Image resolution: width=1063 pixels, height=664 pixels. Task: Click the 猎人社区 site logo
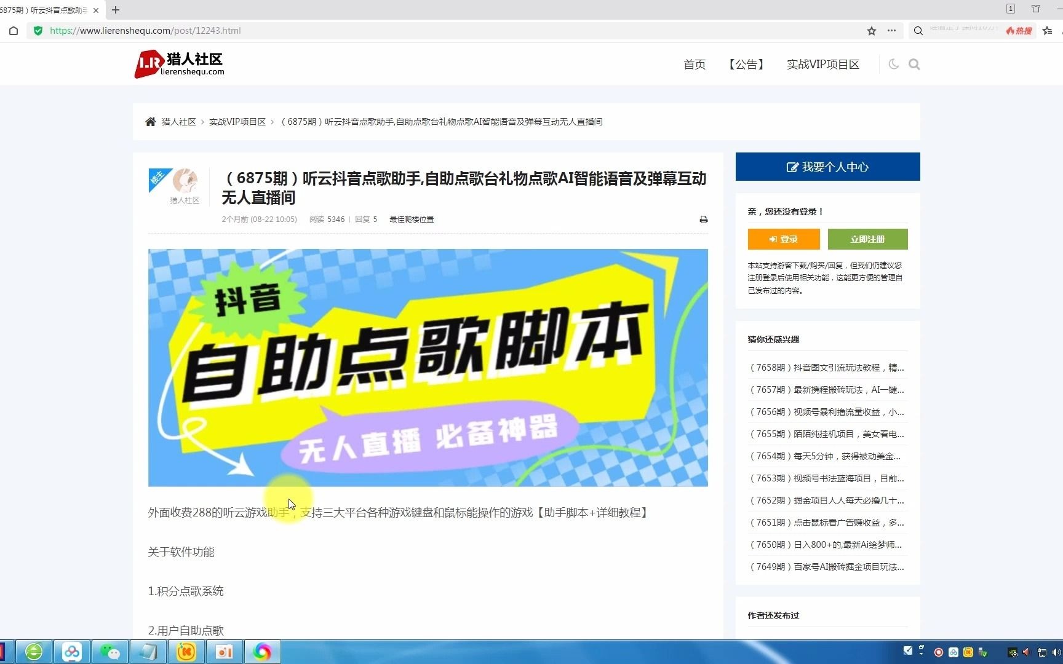point(180,64)
